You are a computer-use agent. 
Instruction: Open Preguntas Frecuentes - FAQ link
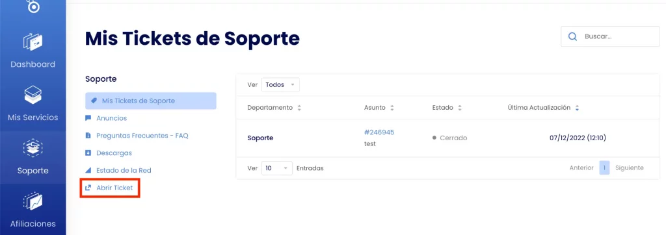(142, 135)
